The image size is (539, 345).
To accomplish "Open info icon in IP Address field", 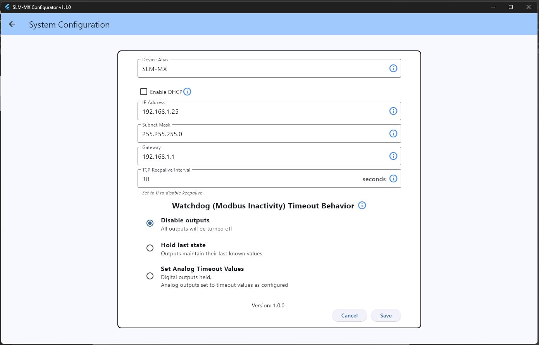I will pyautogui.click(x=393, y=111).
